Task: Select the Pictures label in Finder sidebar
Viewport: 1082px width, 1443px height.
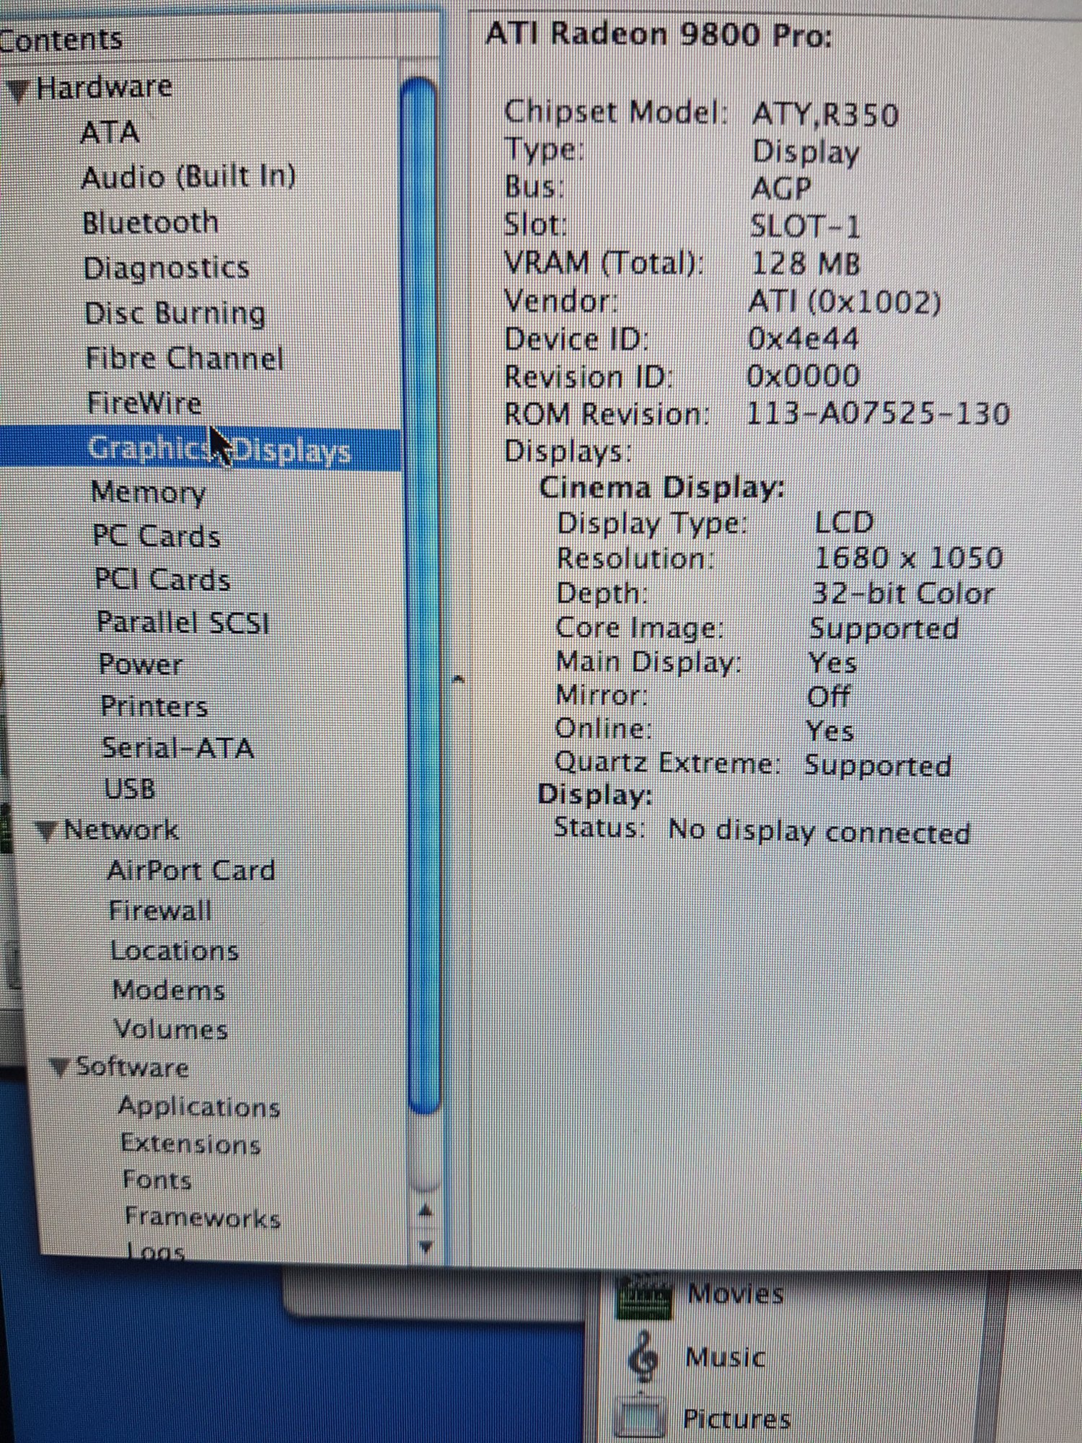Action: [x=736, y=1419]
